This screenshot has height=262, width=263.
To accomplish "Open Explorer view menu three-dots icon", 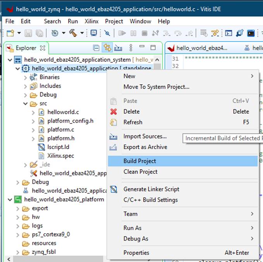I will tap(131, 48).
